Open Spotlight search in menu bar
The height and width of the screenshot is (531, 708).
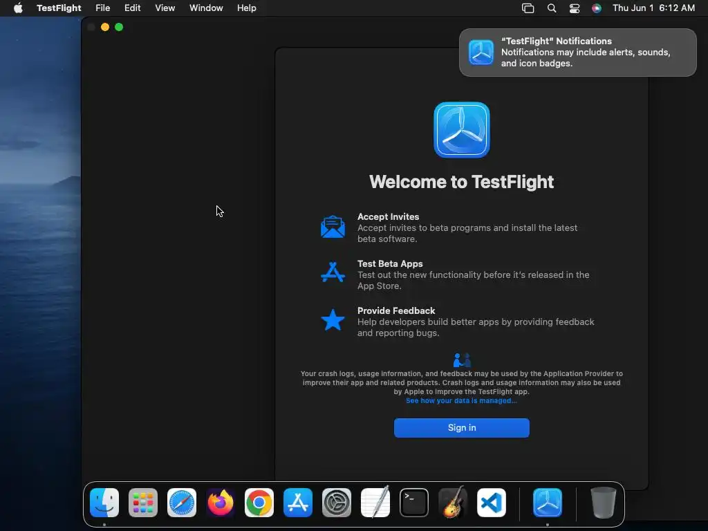click(551, 8)
